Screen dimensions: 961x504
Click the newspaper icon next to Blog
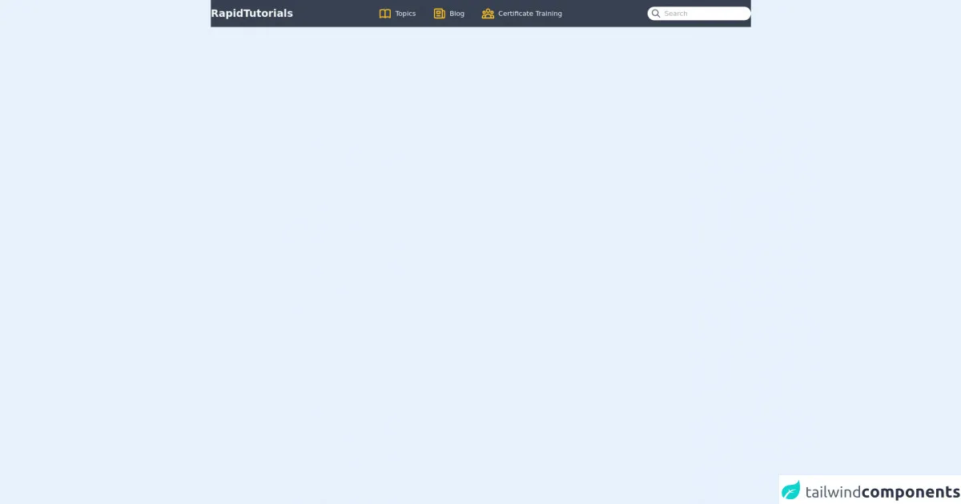click(x=440, y=14)
